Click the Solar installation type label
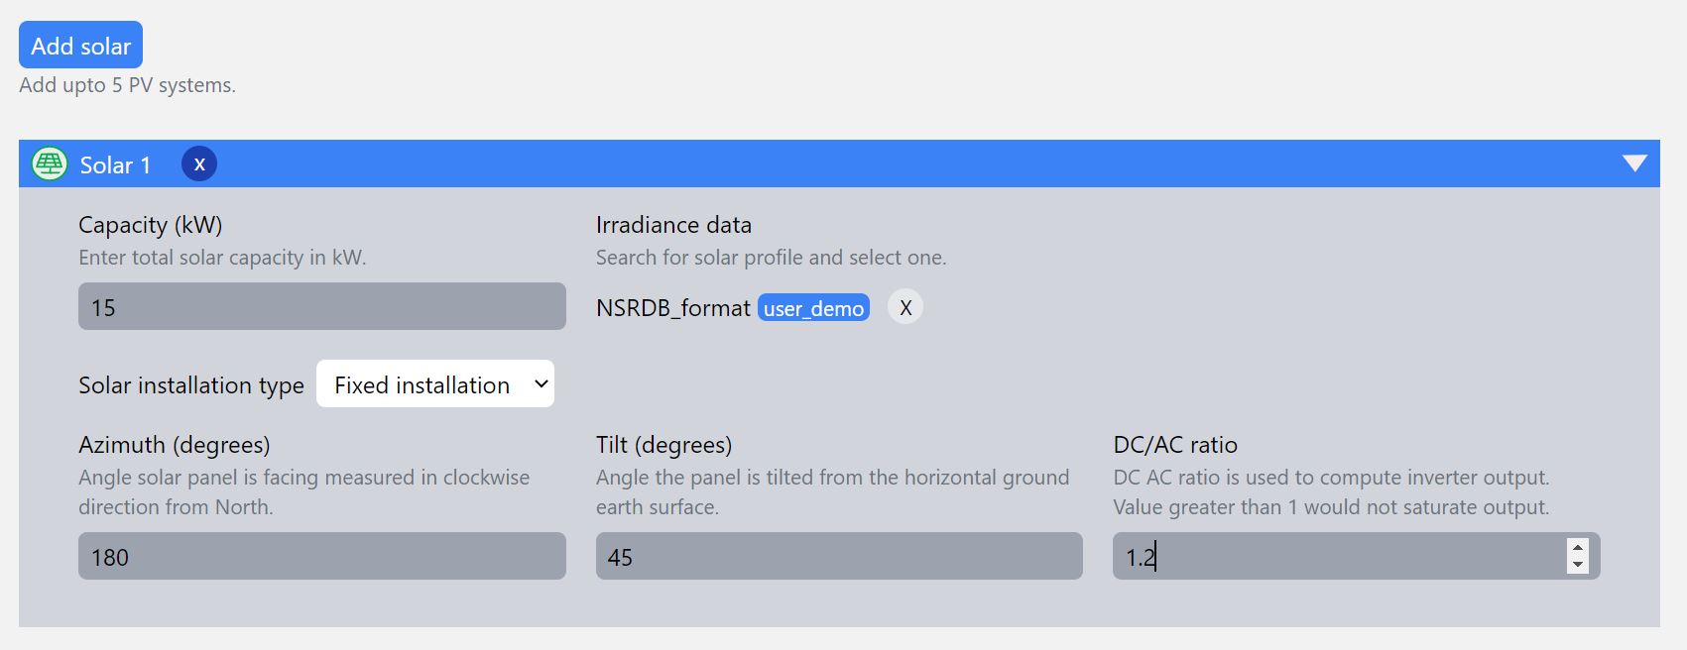This screenshot has width=1687, height=650. [191, 385]
